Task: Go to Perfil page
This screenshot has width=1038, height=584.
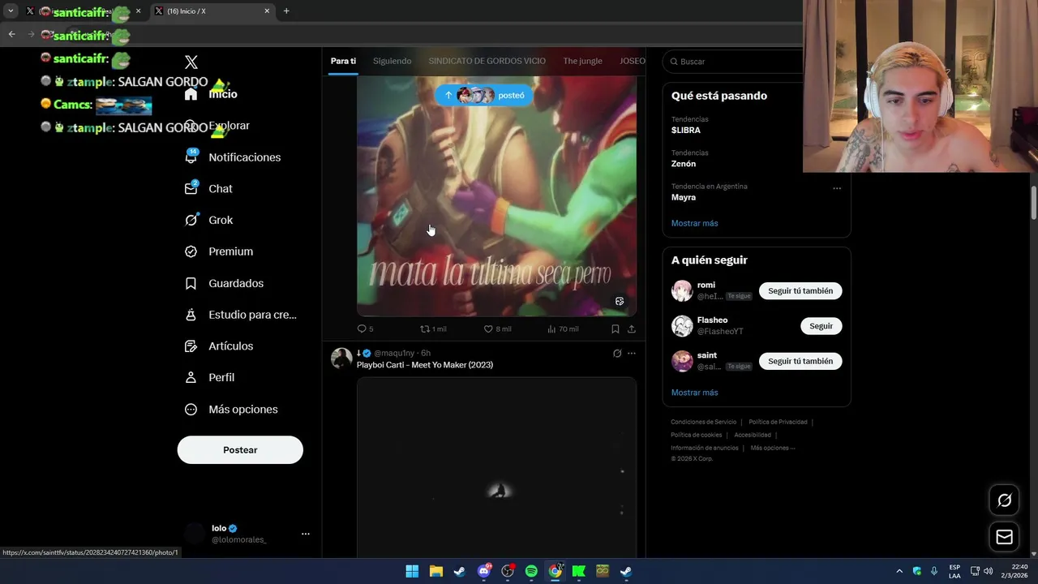Action: 209,377
